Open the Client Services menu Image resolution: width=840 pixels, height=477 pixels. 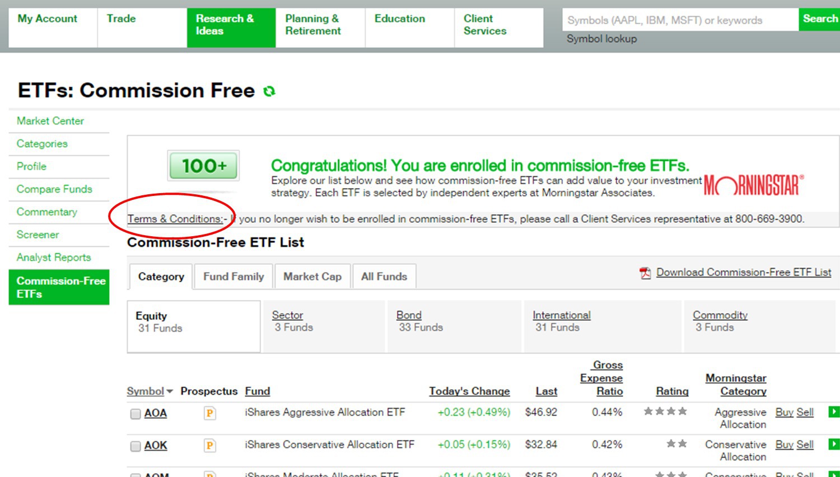click(499, 27)
